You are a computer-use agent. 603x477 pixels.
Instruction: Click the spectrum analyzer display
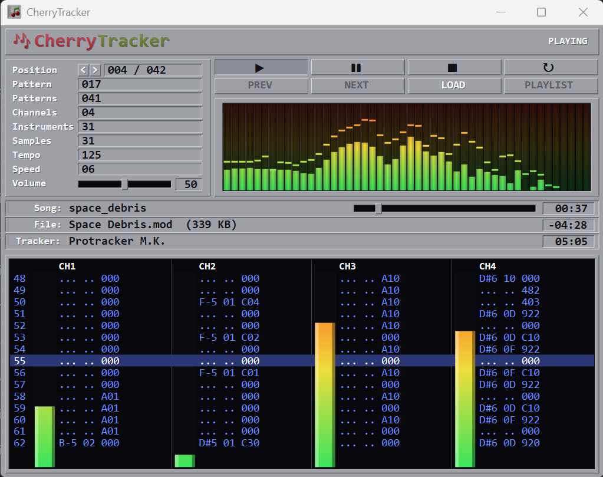(407, 147)
